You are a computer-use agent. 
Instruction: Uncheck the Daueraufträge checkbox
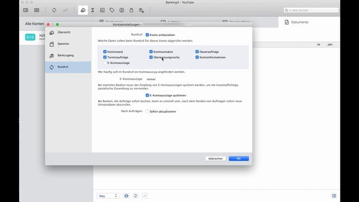tap(197, 52)
